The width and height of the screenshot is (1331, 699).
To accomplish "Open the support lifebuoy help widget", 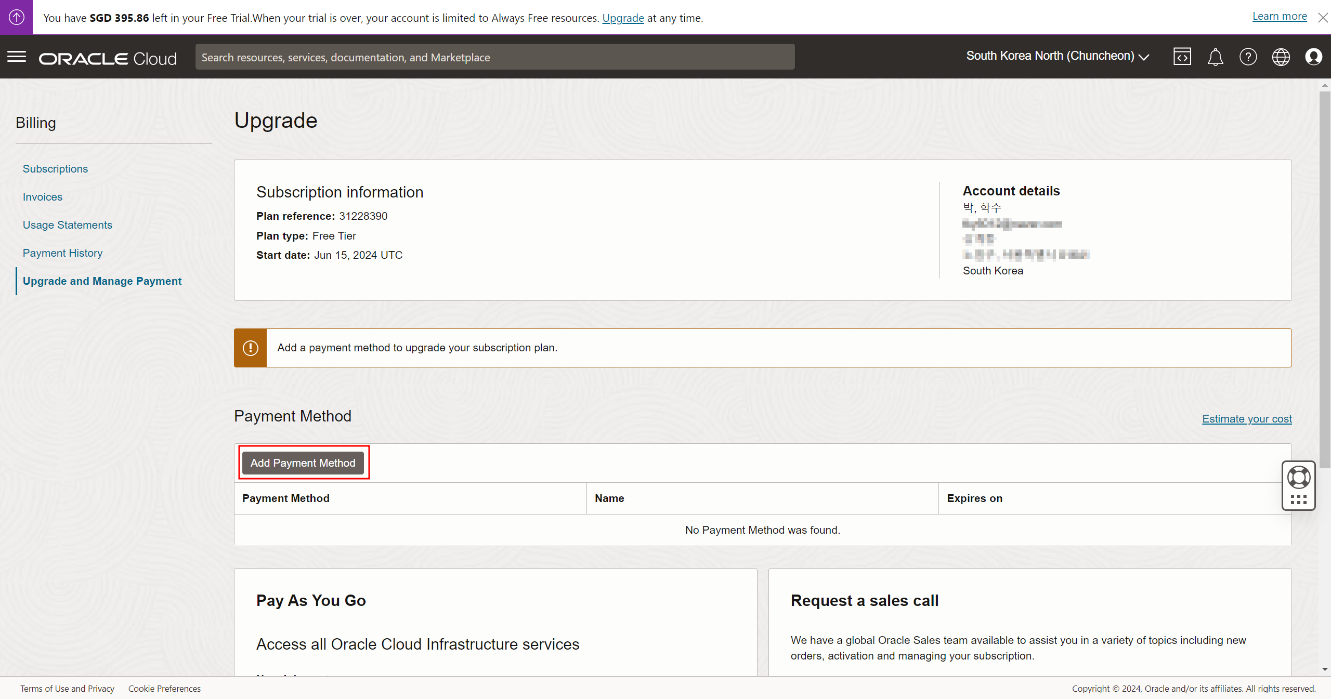I will pyautogui.click(x=1298, y=477).
